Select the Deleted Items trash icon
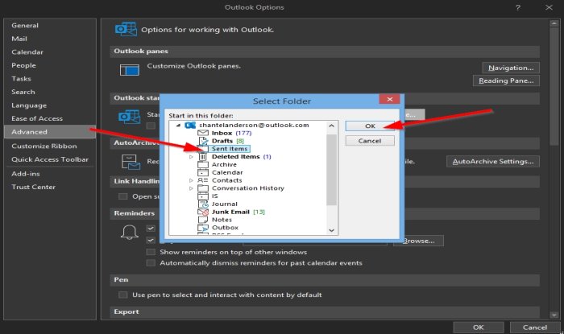Viewport: 564px width, 334px height. click(203, 157)
